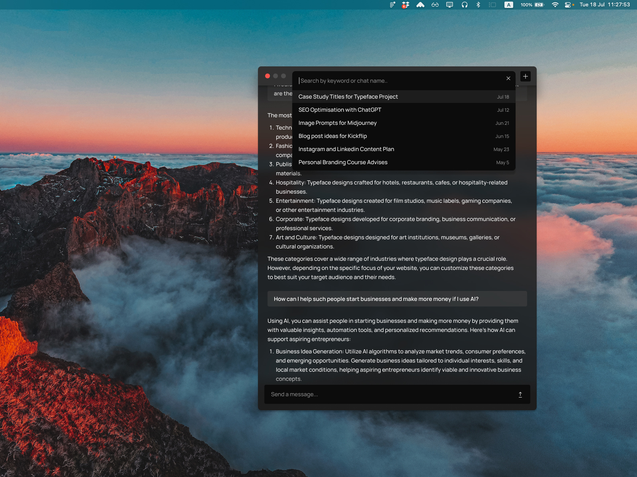Open Control Center from menu bar
The image size is (637, 477).
click(568, 5)
